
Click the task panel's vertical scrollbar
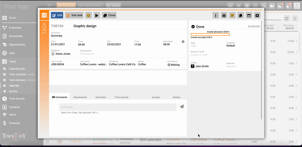[261, 70]
